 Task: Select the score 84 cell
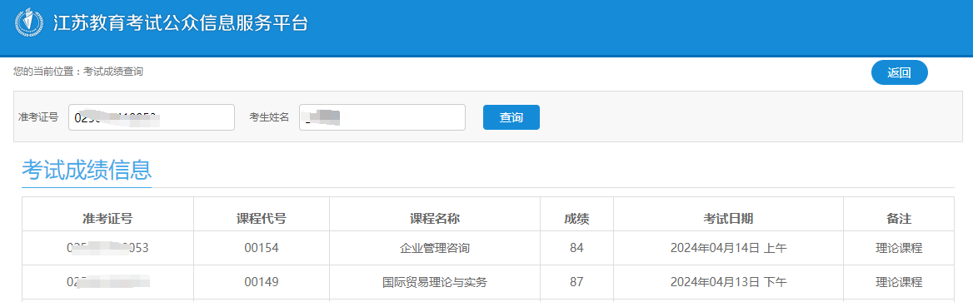[576, 248]
